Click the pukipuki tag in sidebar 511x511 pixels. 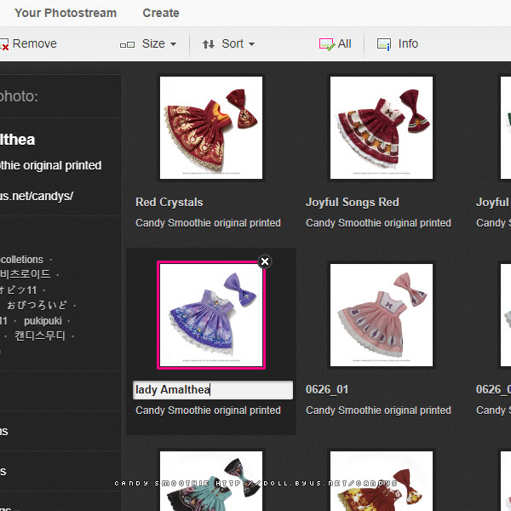point(43,321)
